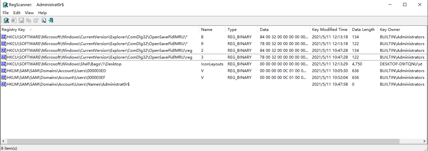
Task: Click the Data cell in IconLayouts row
Action: coord(284,64)
